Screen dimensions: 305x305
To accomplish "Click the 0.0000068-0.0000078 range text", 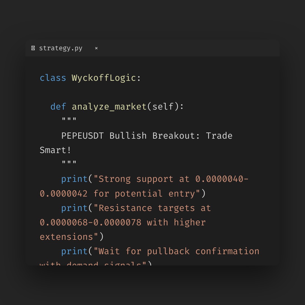I will (x=90, y=223).
